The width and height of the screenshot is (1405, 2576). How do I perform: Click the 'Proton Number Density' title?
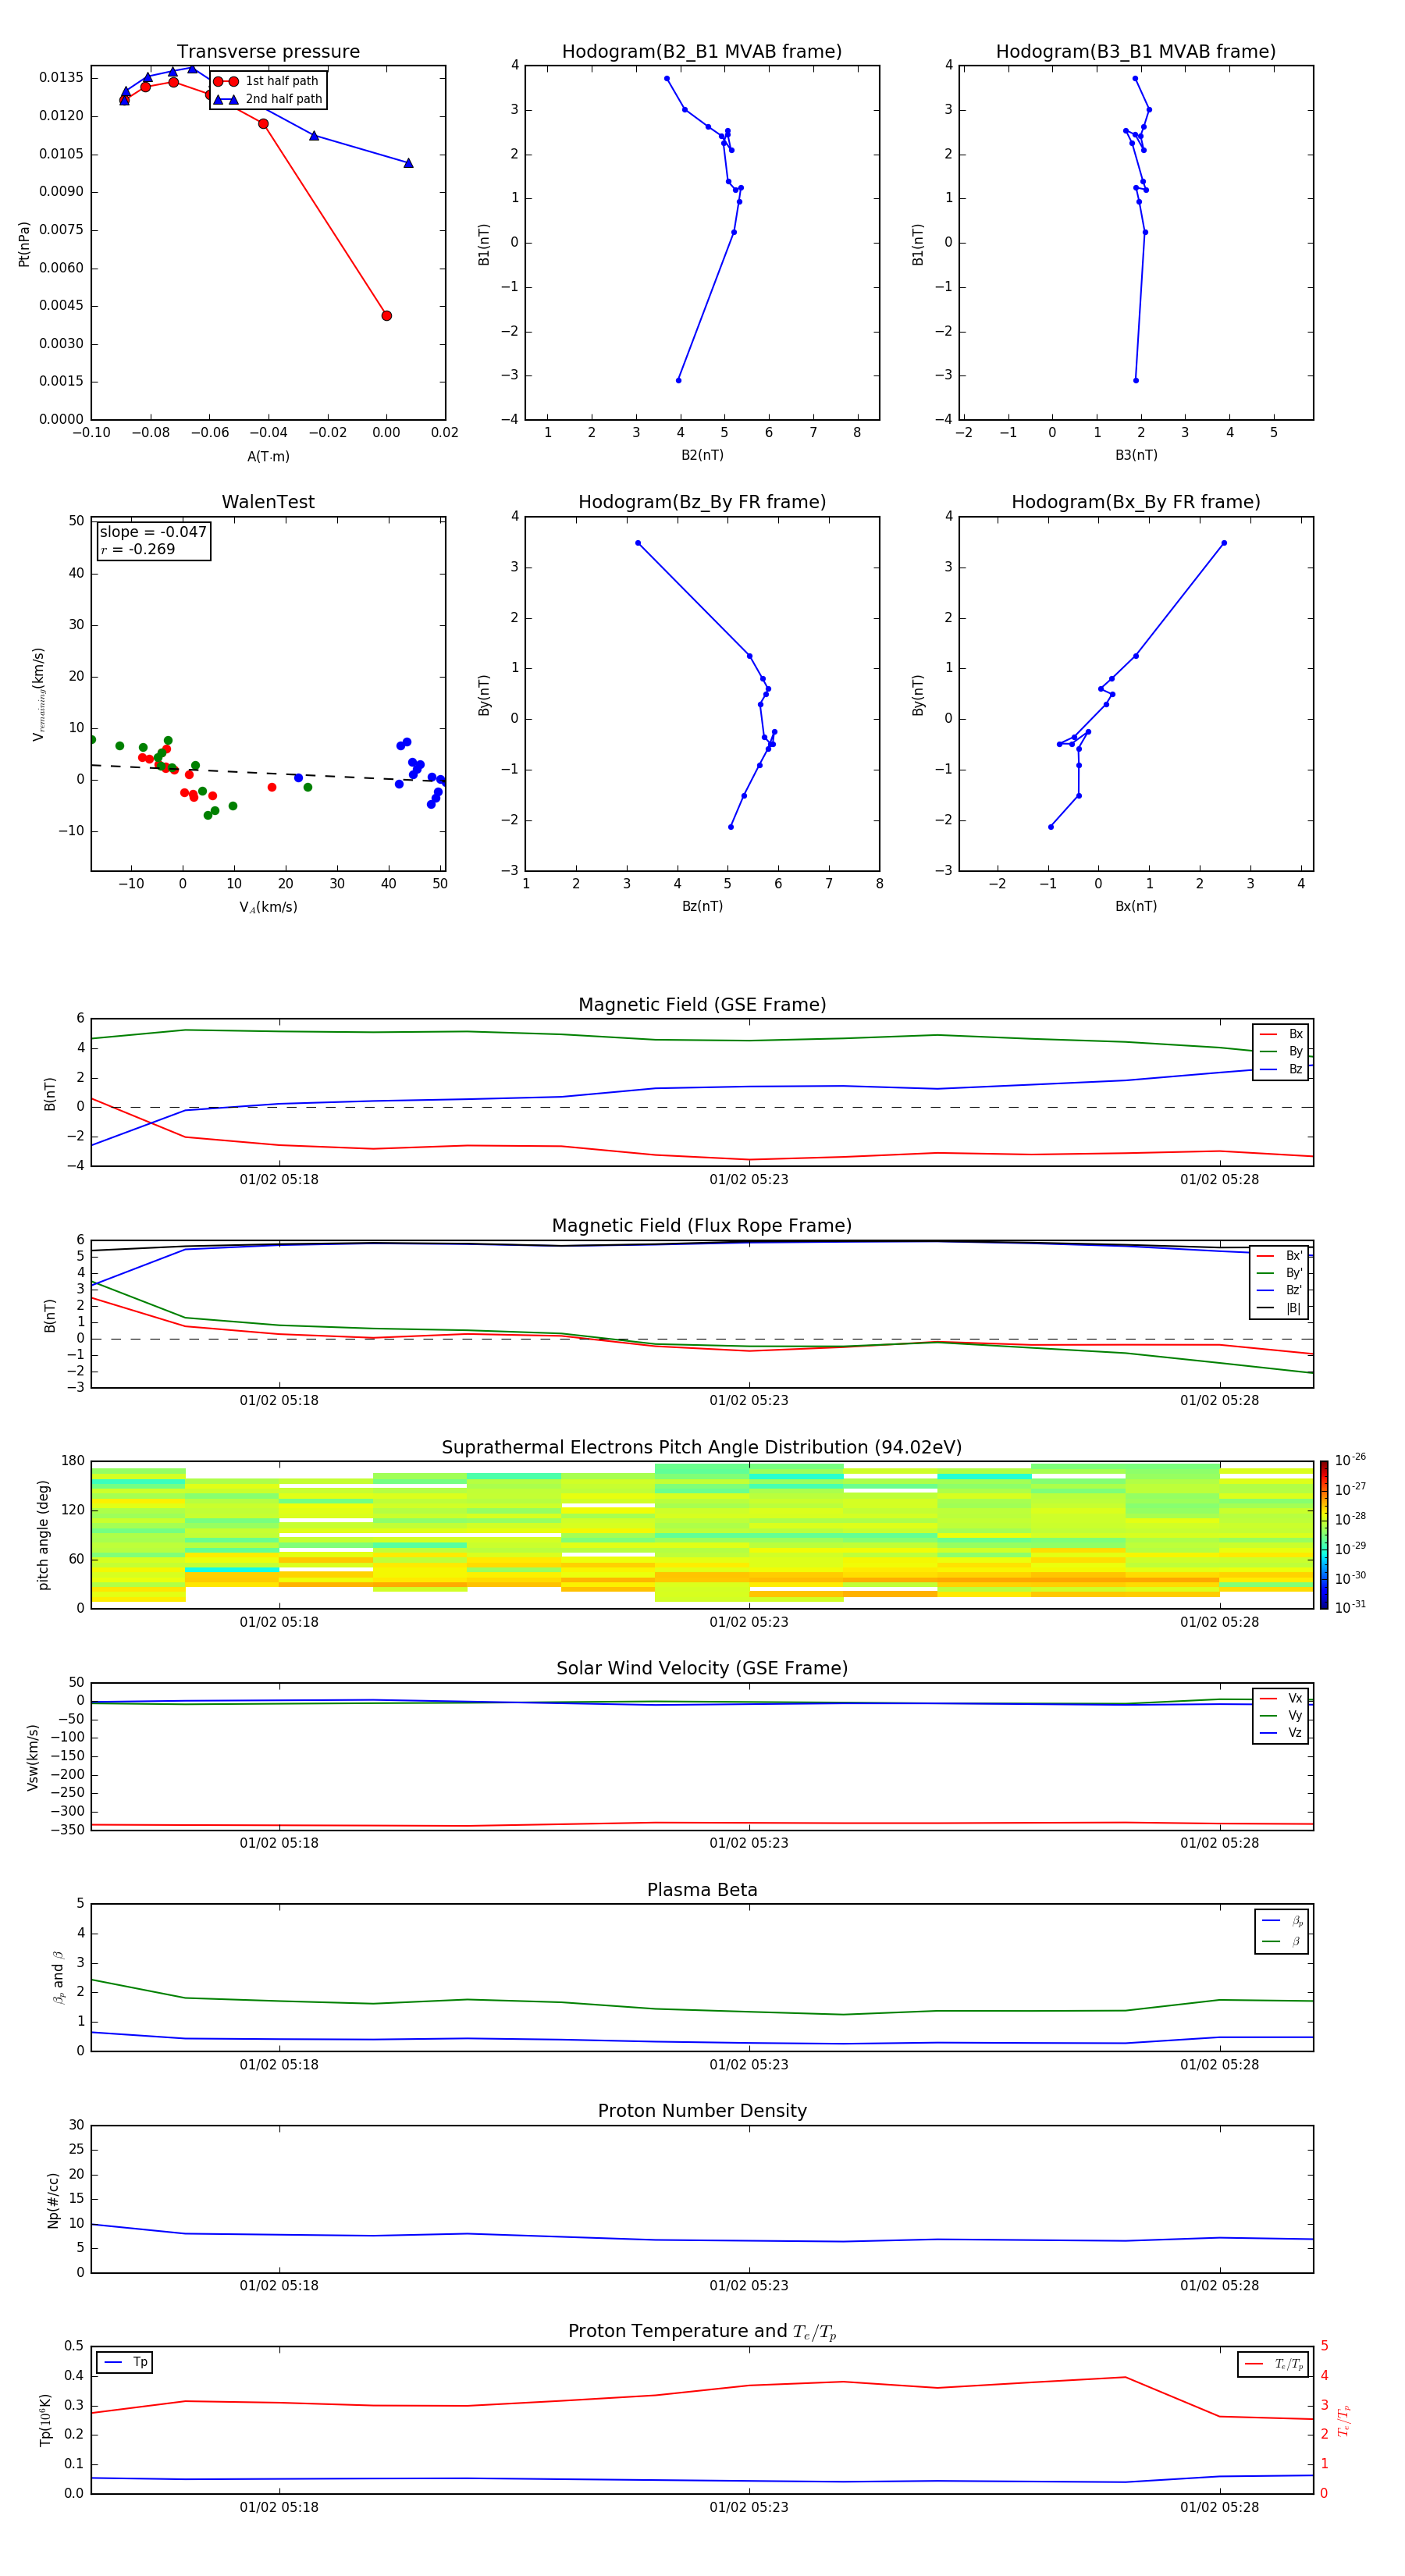(702, 2111)
